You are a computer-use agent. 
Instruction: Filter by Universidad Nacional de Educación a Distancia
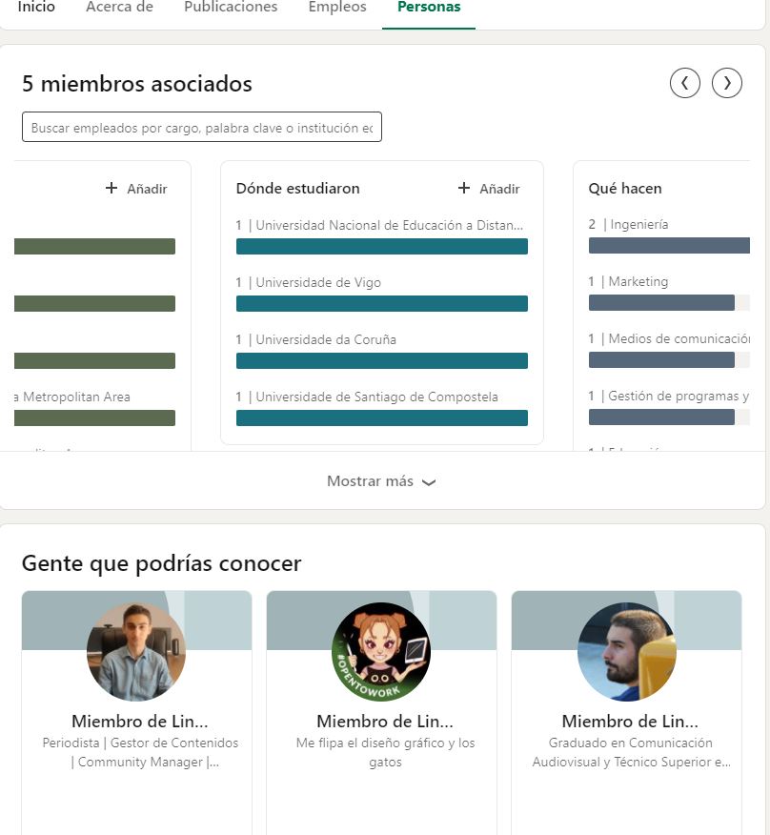[x=381, y=246]
